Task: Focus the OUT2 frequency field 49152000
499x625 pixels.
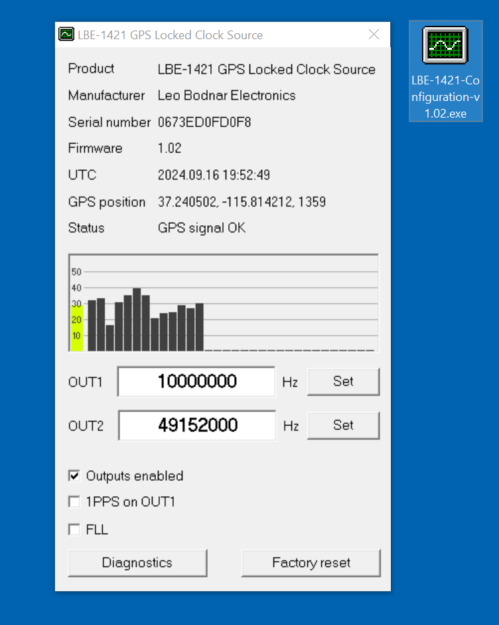Action: click(197, 425)
